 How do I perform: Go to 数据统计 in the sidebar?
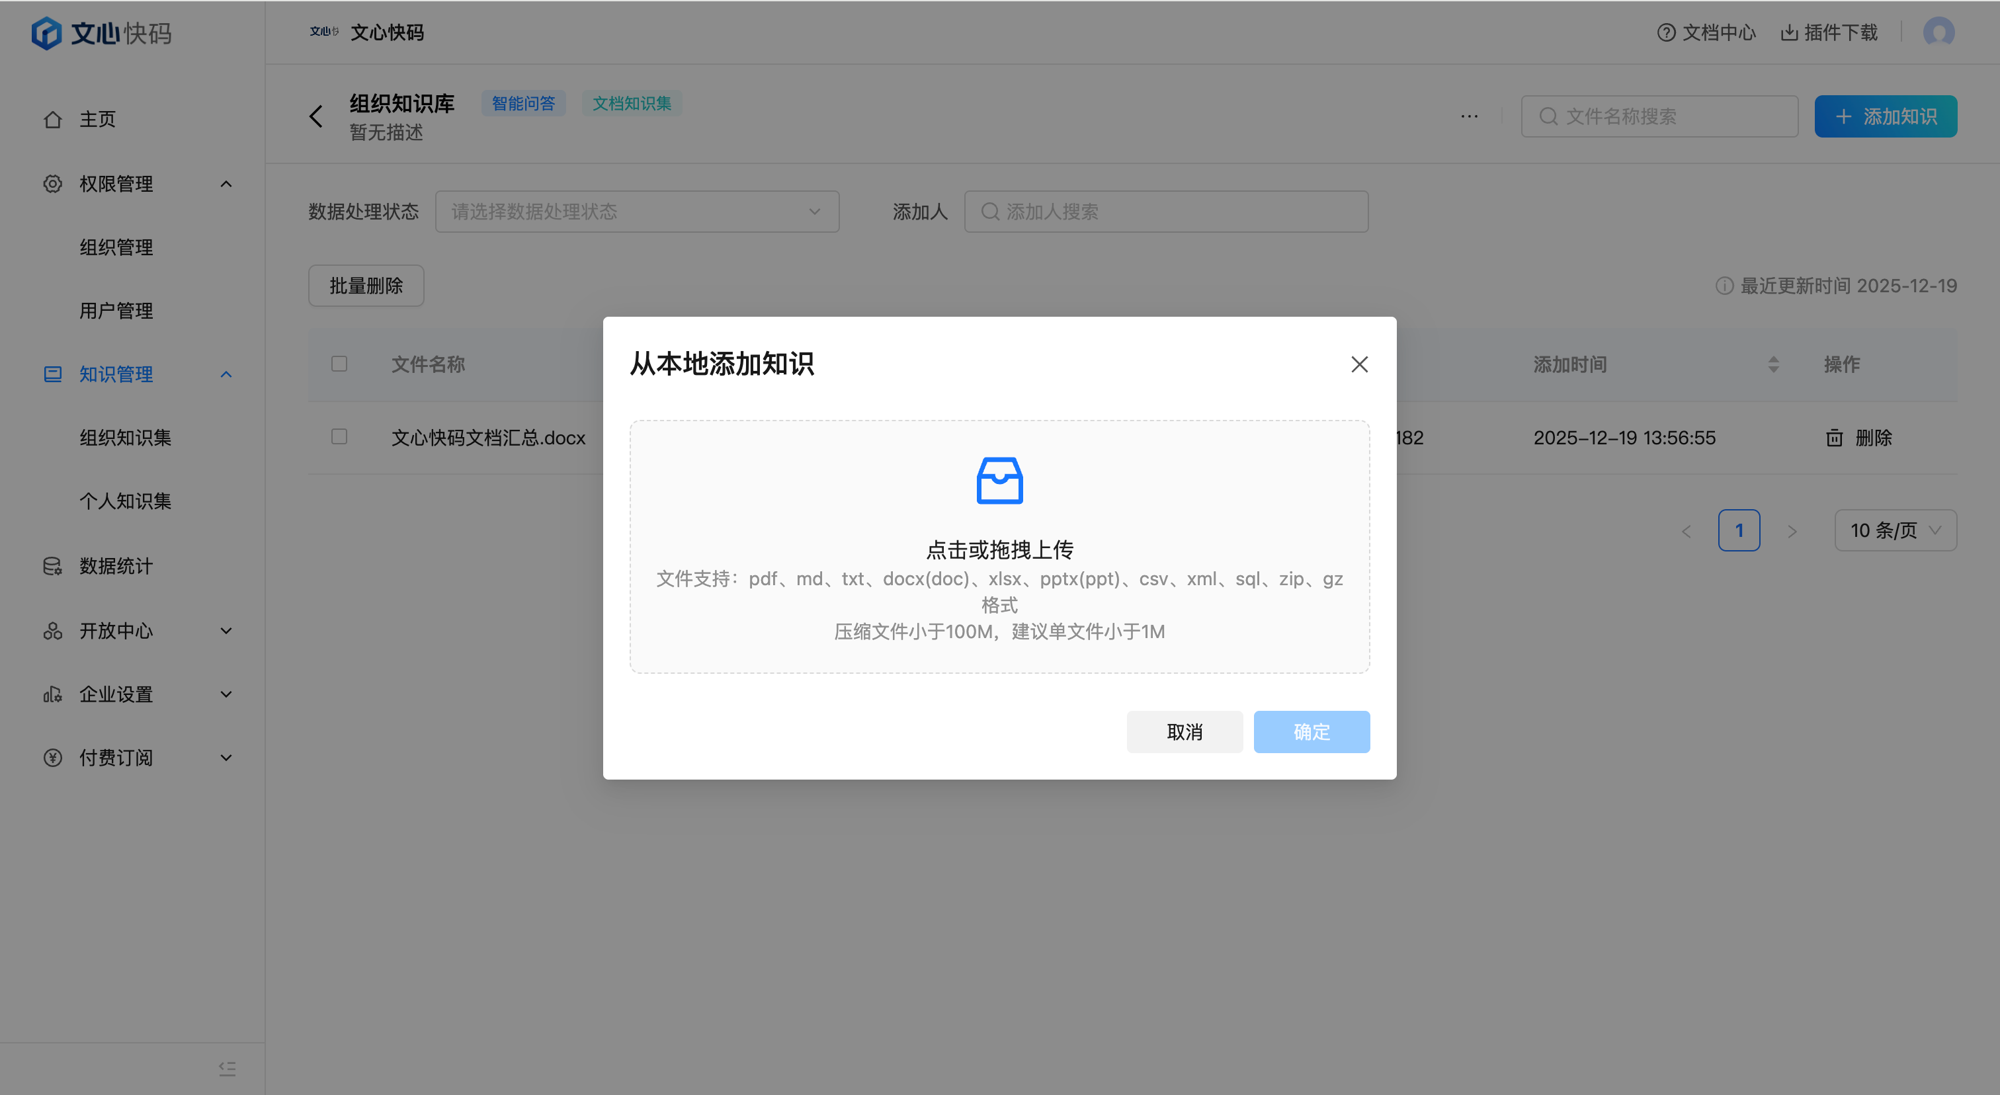click(x=116, y=566)
